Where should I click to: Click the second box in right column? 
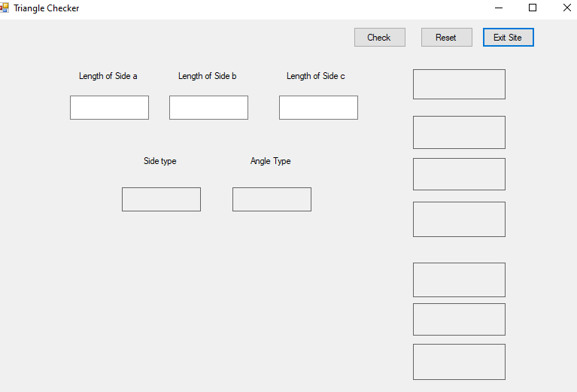click(x=459, y=132)
